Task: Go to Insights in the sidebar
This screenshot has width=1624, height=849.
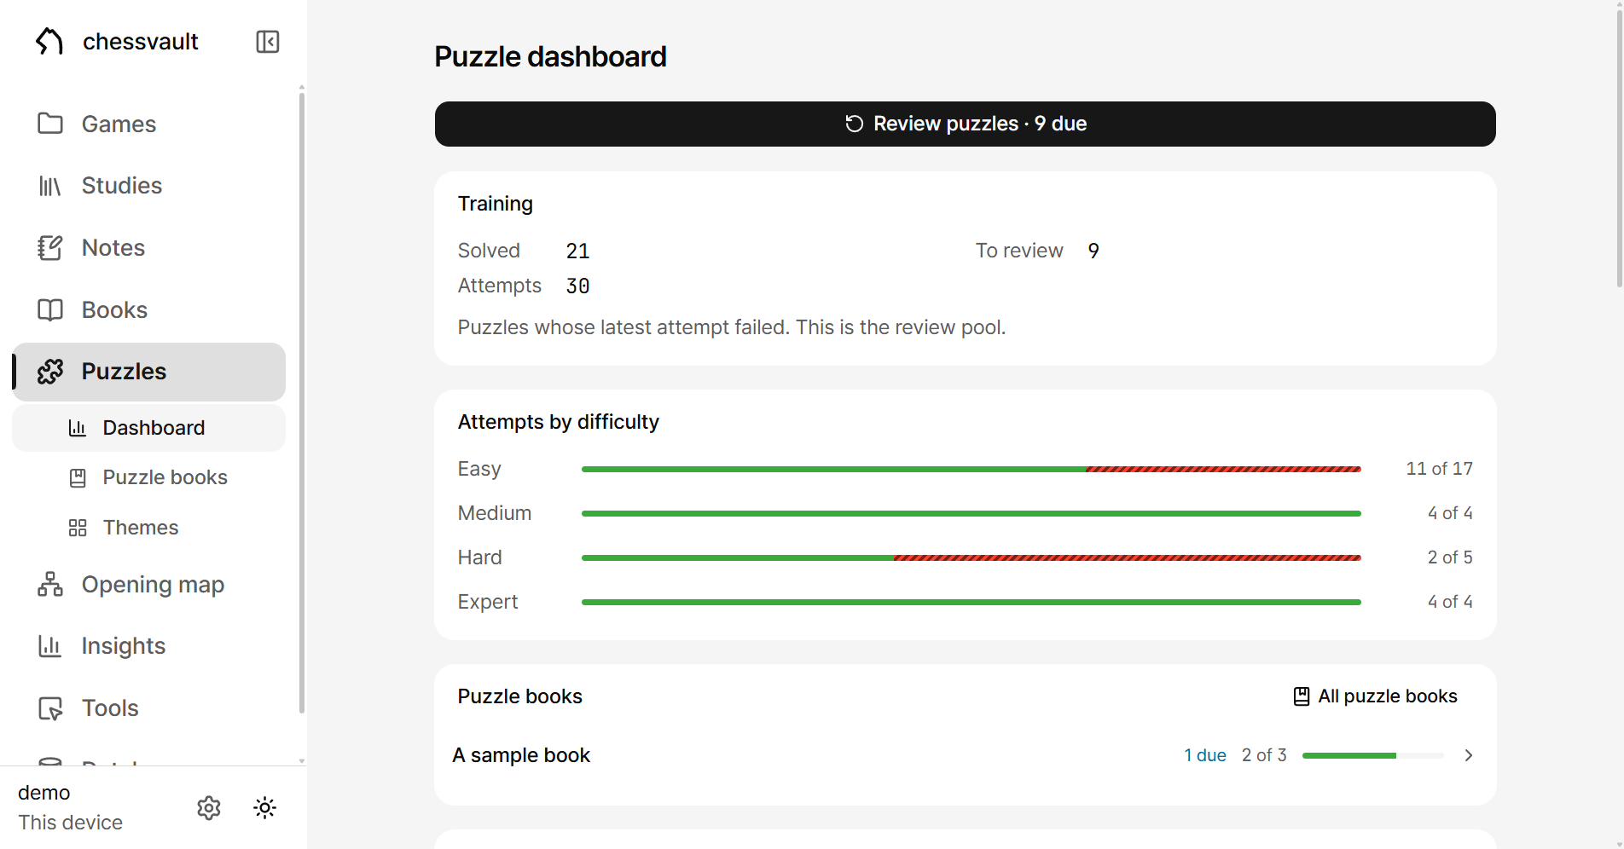Action: pyautogui.click(x=149, y=646)
